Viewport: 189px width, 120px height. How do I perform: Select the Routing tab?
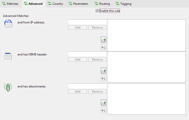[x=102, y=4]
